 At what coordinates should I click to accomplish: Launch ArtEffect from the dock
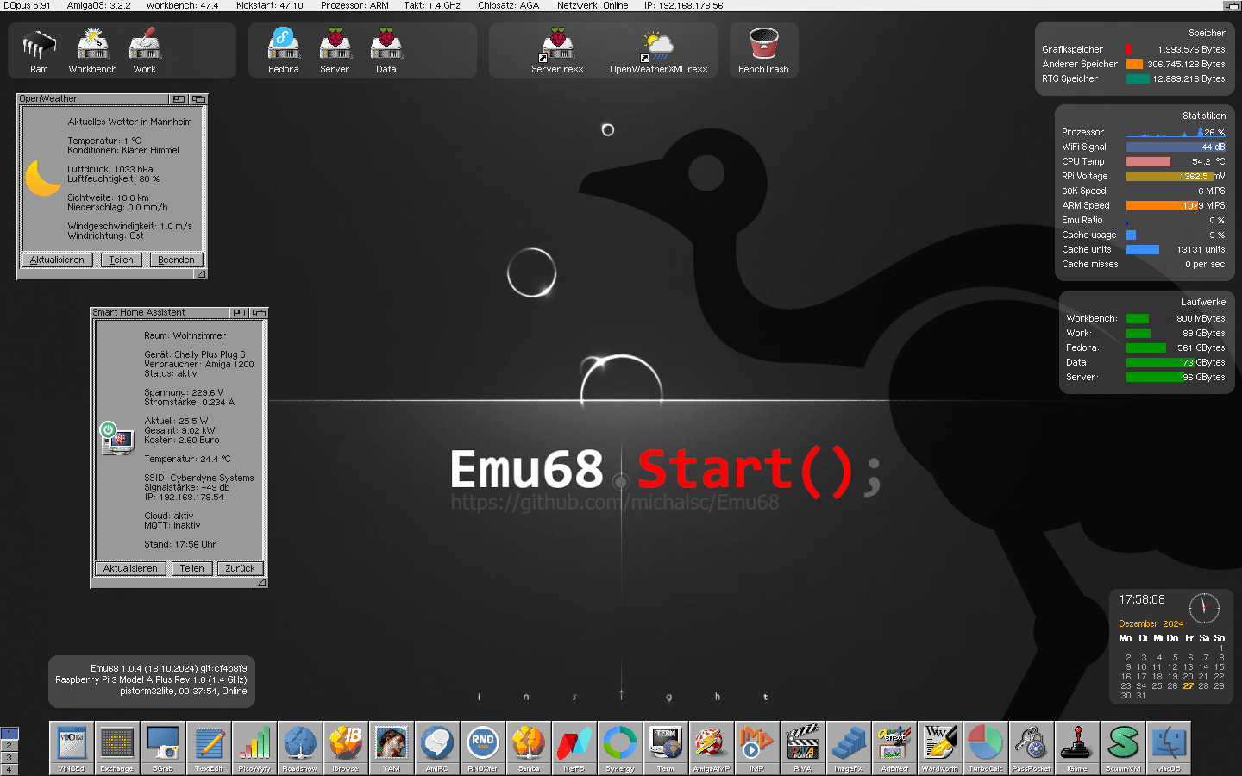coord(894,748)
